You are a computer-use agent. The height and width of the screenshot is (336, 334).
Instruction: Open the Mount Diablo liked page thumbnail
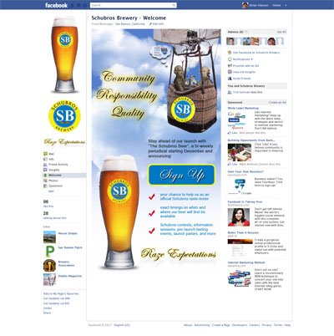tap(49, 237)
